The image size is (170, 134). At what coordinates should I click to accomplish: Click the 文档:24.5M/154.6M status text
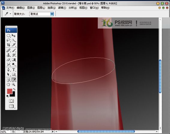pyautogui.click(x=33, y=132)
